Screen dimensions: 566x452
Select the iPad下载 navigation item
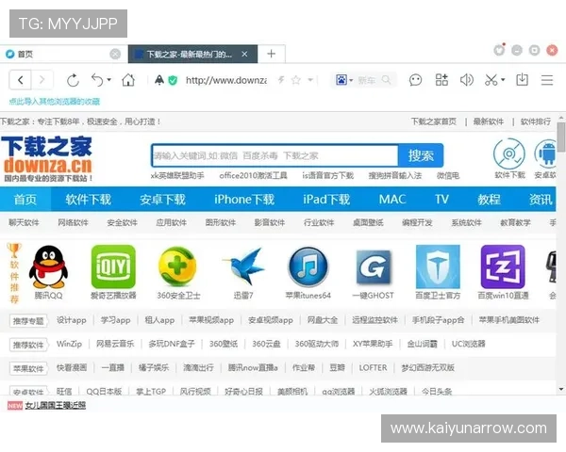[x=326, y=200]
